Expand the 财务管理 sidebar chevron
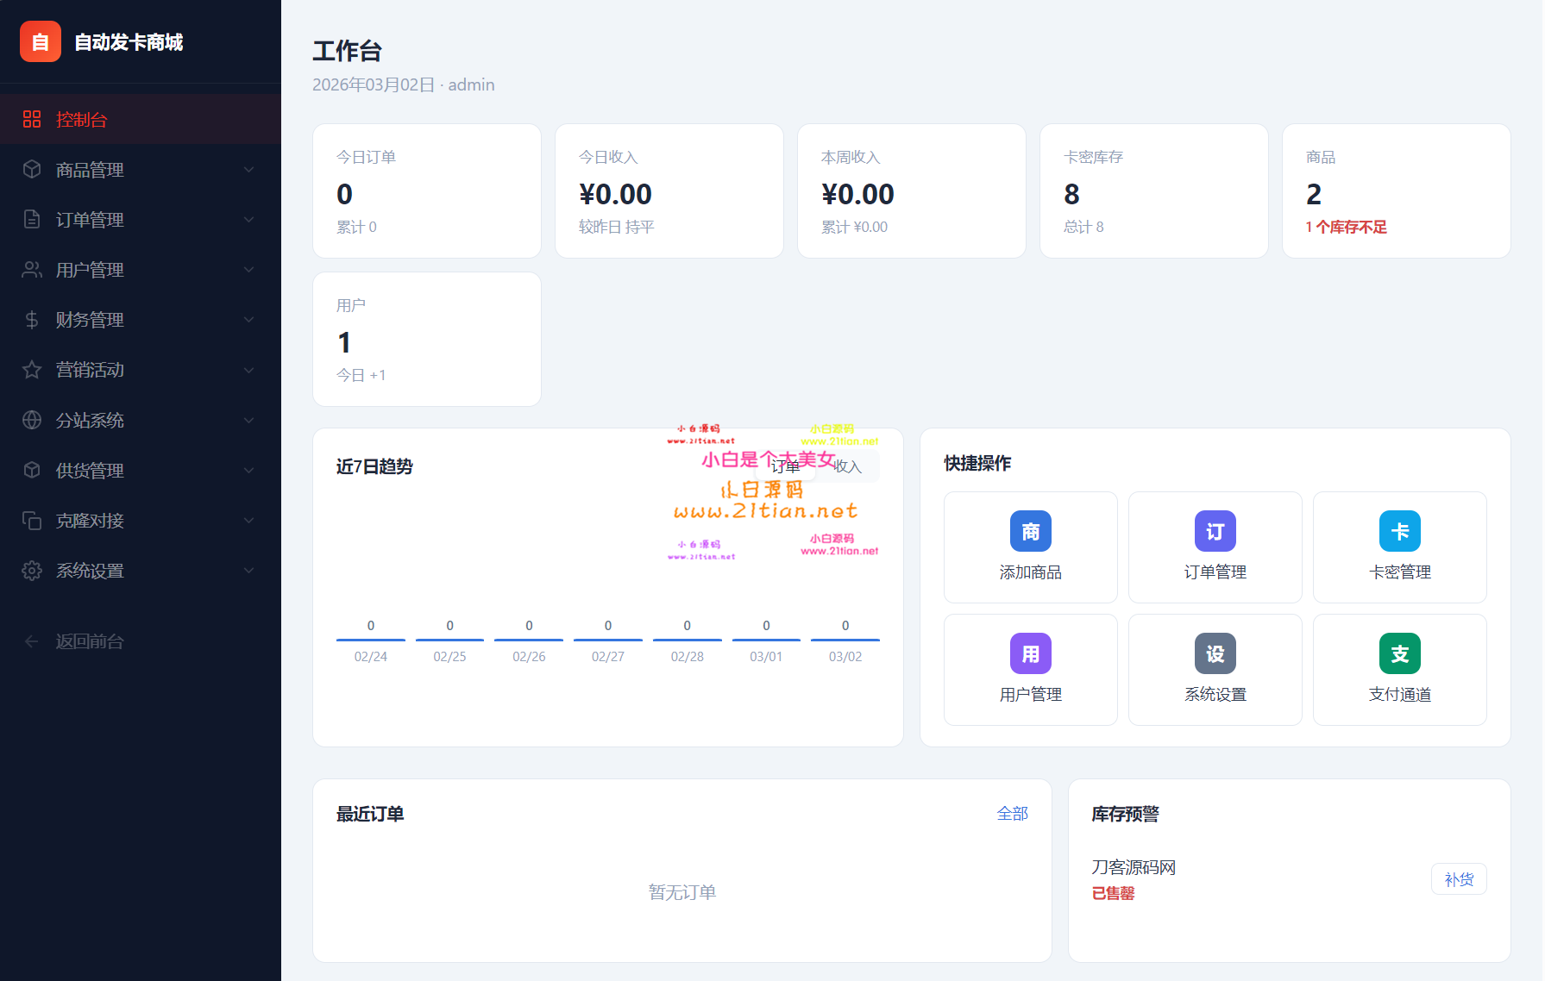1545x981 pixels. [248, 320]
